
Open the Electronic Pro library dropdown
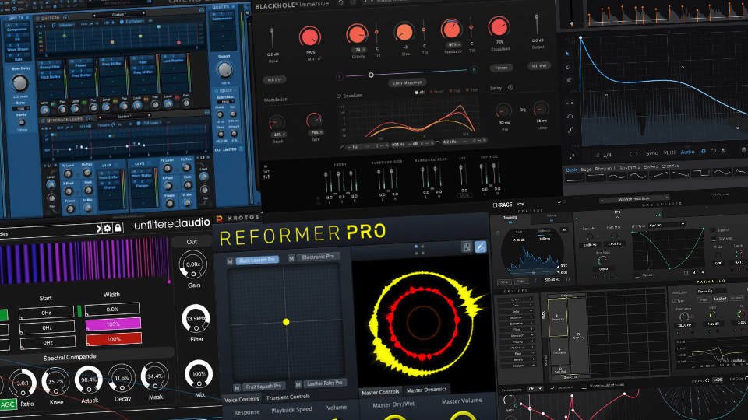[318, 257]
